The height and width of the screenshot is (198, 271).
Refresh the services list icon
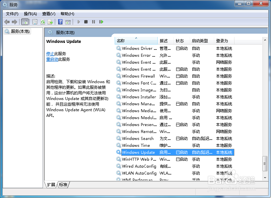(43, 22)
